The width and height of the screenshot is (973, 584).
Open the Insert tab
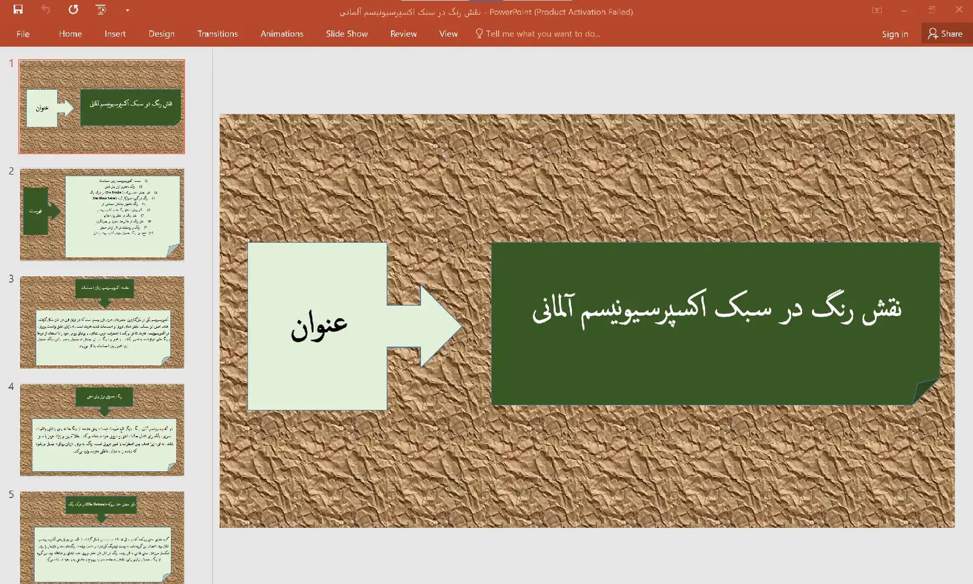115,34
